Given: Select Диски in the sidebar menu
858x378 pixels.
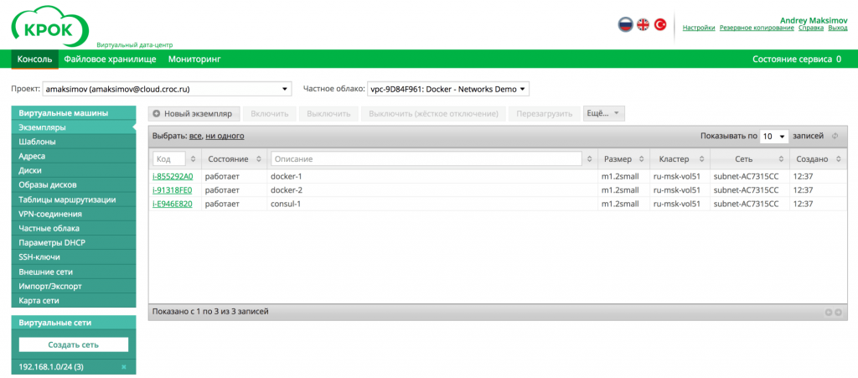Looking at the screenshot, I should (30, 170).
